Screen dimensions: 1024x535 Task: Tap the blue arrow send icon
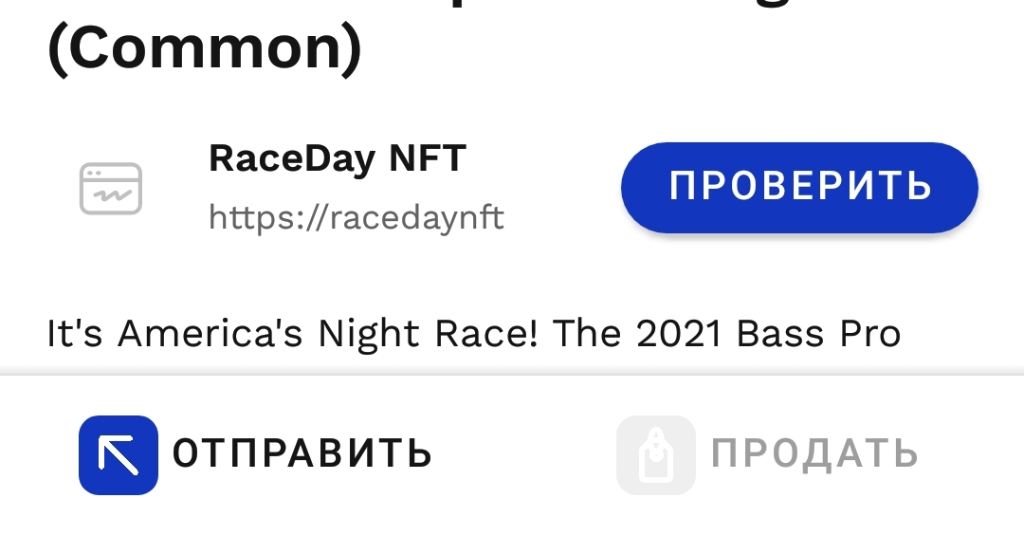point(119,454)
